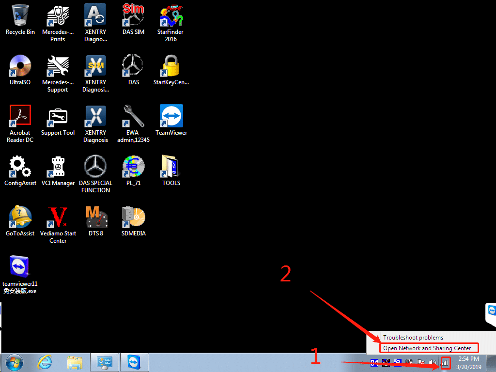This screenshot has width=496, height=372.
Task: Select the DTS 8 desktop icon
Action: point(95,218)
